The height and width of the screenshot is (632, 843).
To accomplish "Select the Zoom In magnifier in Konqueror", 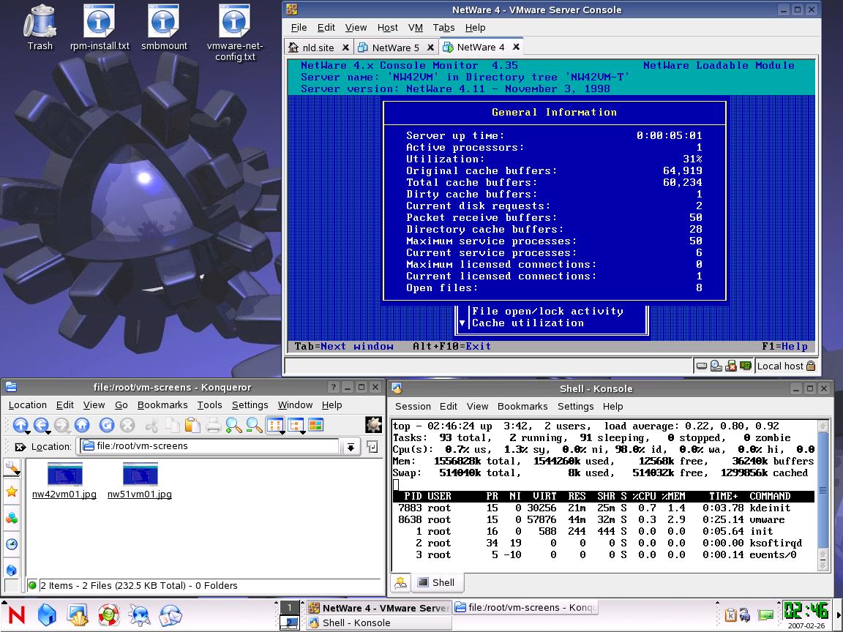I will [231, 424].
